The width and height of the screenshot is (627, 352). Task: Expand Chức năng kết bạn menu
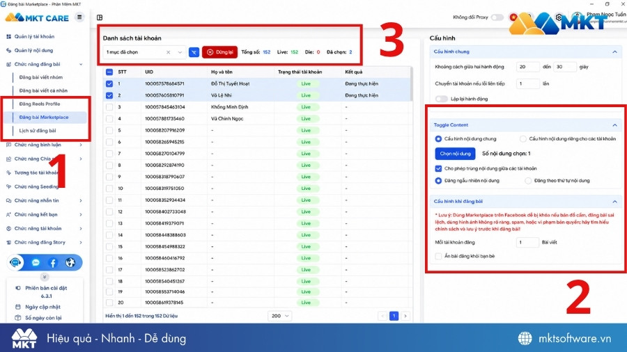click(81, 215)
